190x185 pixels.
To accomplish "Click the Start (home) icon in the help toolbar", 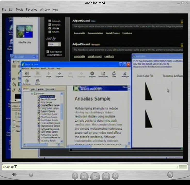I will click(x=114, y=74).
